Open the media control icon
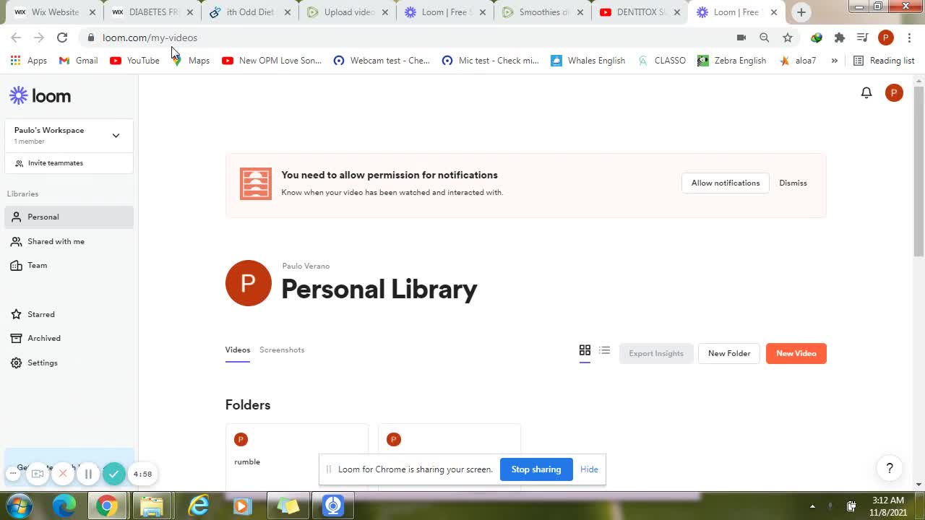 tap(862, 38)
